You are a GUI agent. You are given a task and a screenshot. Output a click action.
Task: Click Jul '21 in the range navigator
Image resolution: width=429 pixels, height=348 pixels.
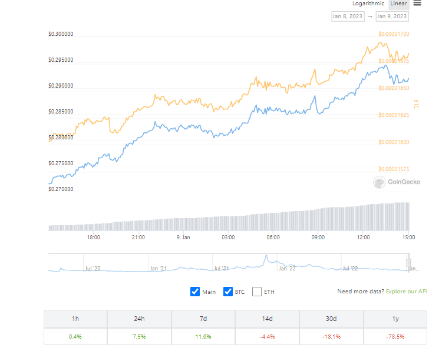pyautogui.click(x=222, y=268)
